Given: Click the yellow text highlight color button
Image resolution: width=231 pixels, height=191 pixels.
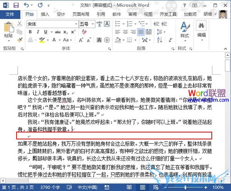Looking at the screenshot, I should [x=42, y=40].
